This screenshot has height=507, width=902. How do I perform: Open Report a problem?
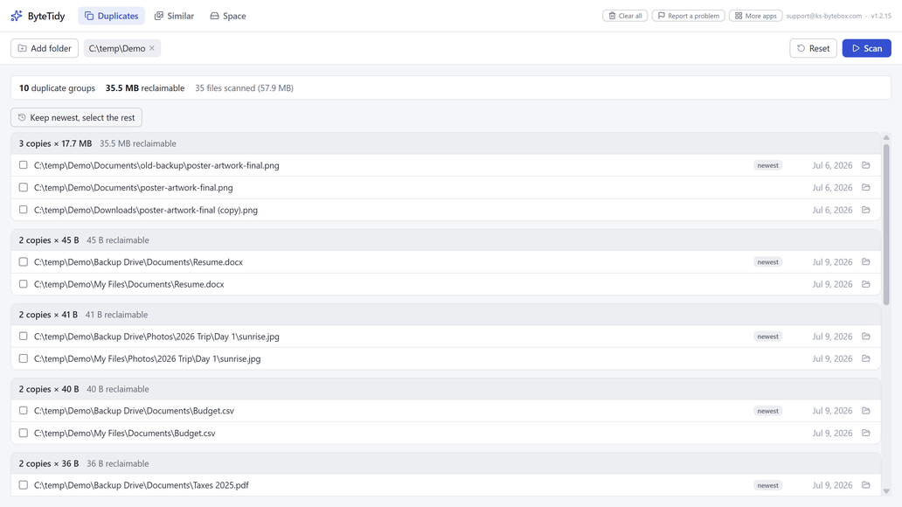point(688,16)
